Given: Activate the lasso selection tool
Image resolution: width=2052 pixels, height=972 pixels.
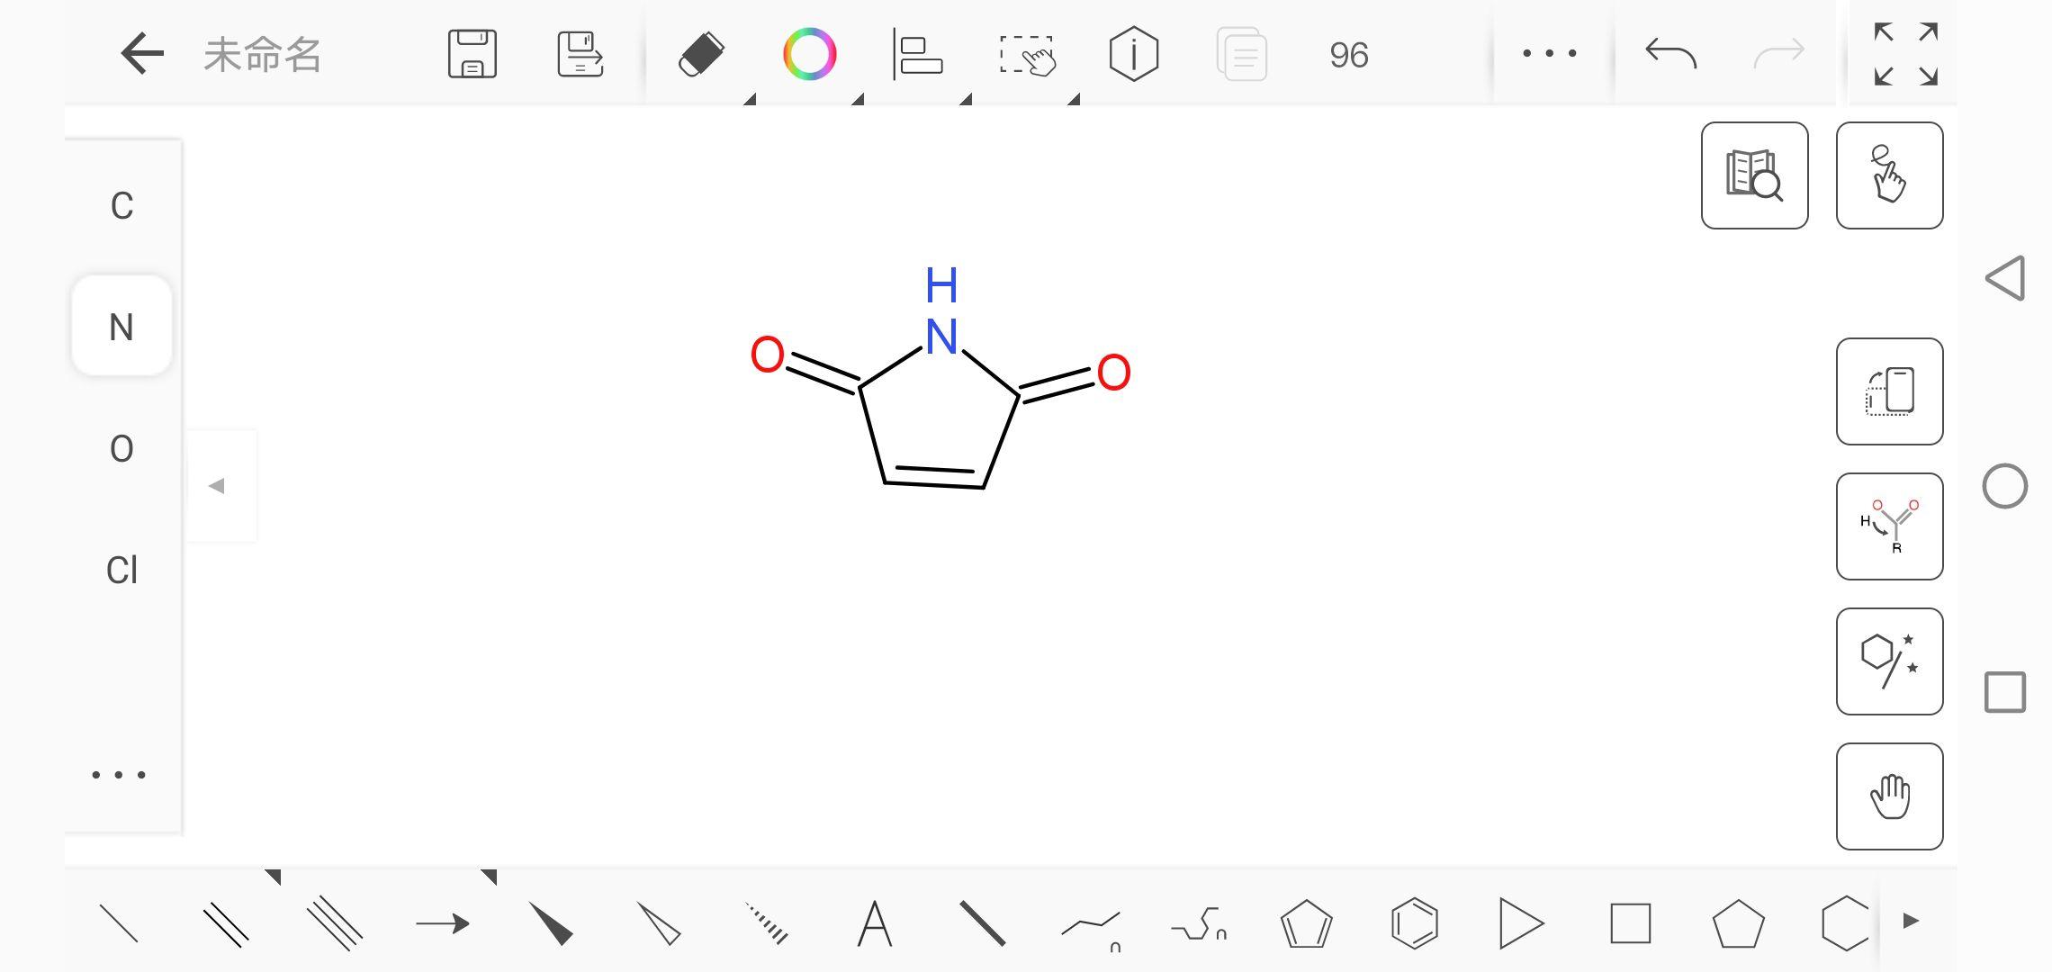Looking at the screenshot, I should [x=1027, y=55].
